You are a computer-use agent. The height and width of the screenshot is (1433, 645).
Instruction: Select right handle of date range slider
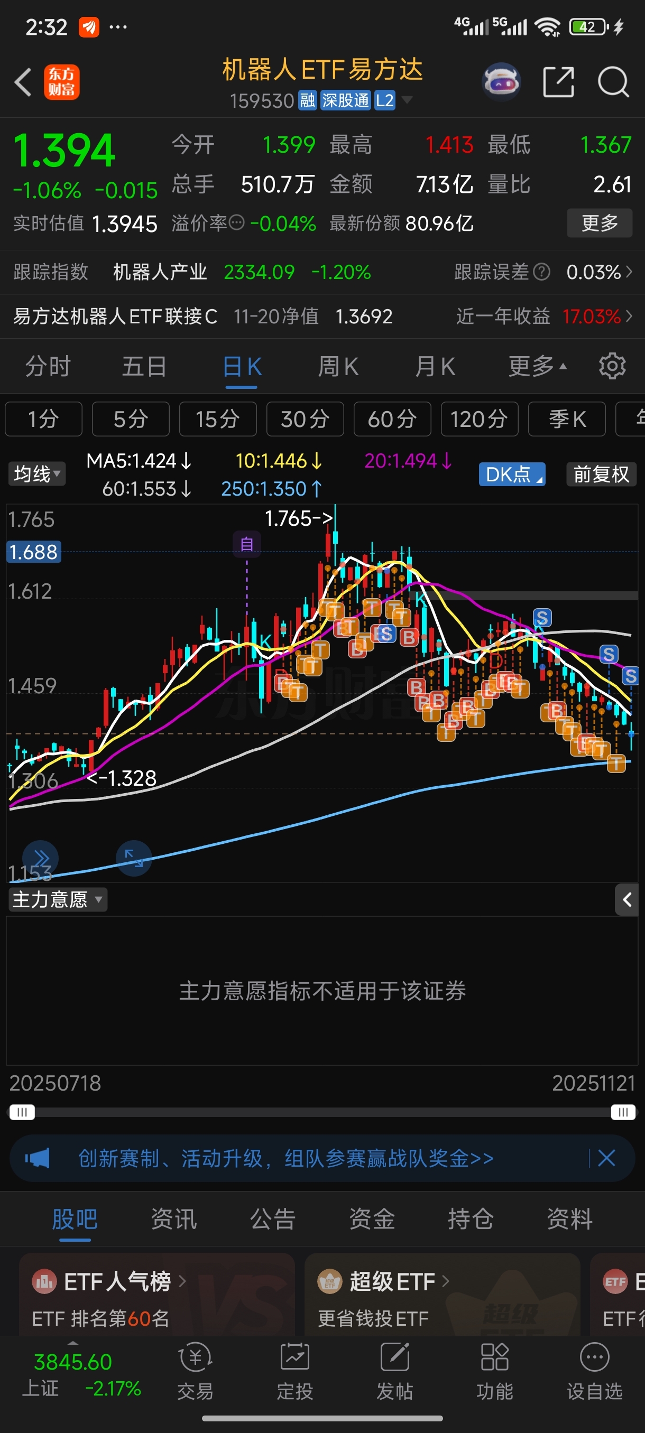click(623, 1112)
